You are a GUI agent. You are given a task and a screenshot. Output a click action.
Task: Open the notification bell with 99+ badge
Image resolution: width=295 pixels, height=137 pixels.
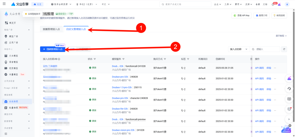click(x=273, y=4)
